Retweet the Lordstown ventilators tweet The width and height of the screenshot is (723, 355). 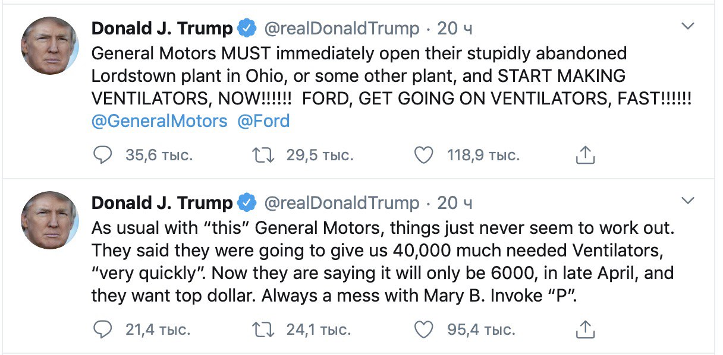262,156
